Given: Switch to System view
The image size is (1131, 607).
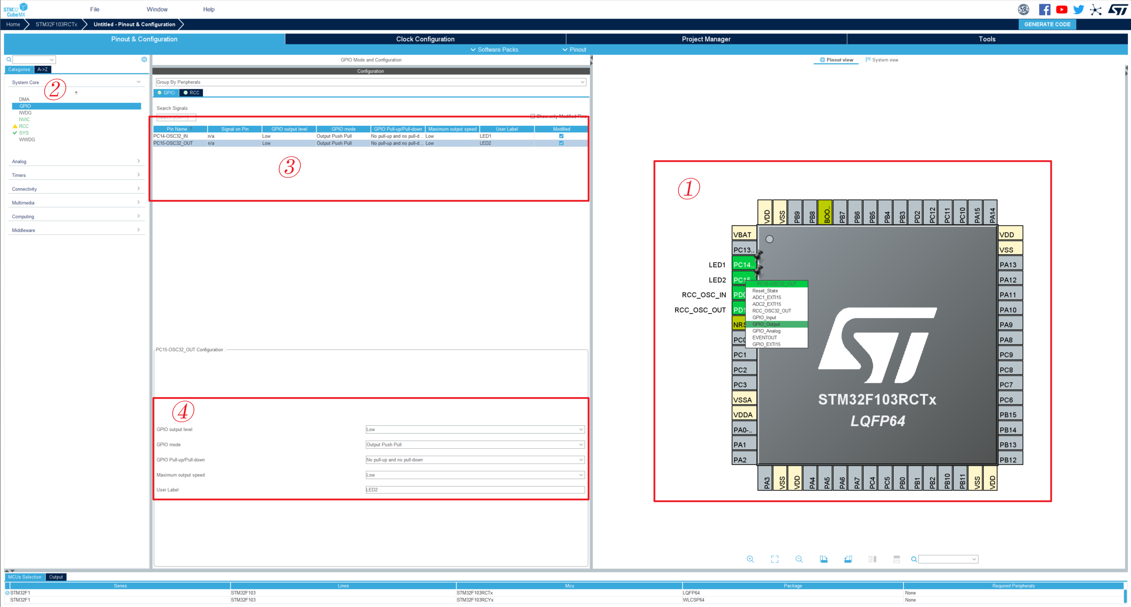Looking at the screenshot, I should tap(882, 60).
